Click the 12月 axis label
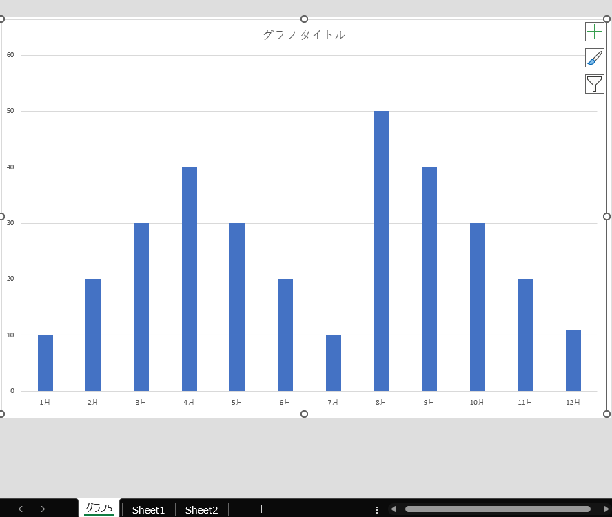The image size is (612, 517). click(573, 402)
